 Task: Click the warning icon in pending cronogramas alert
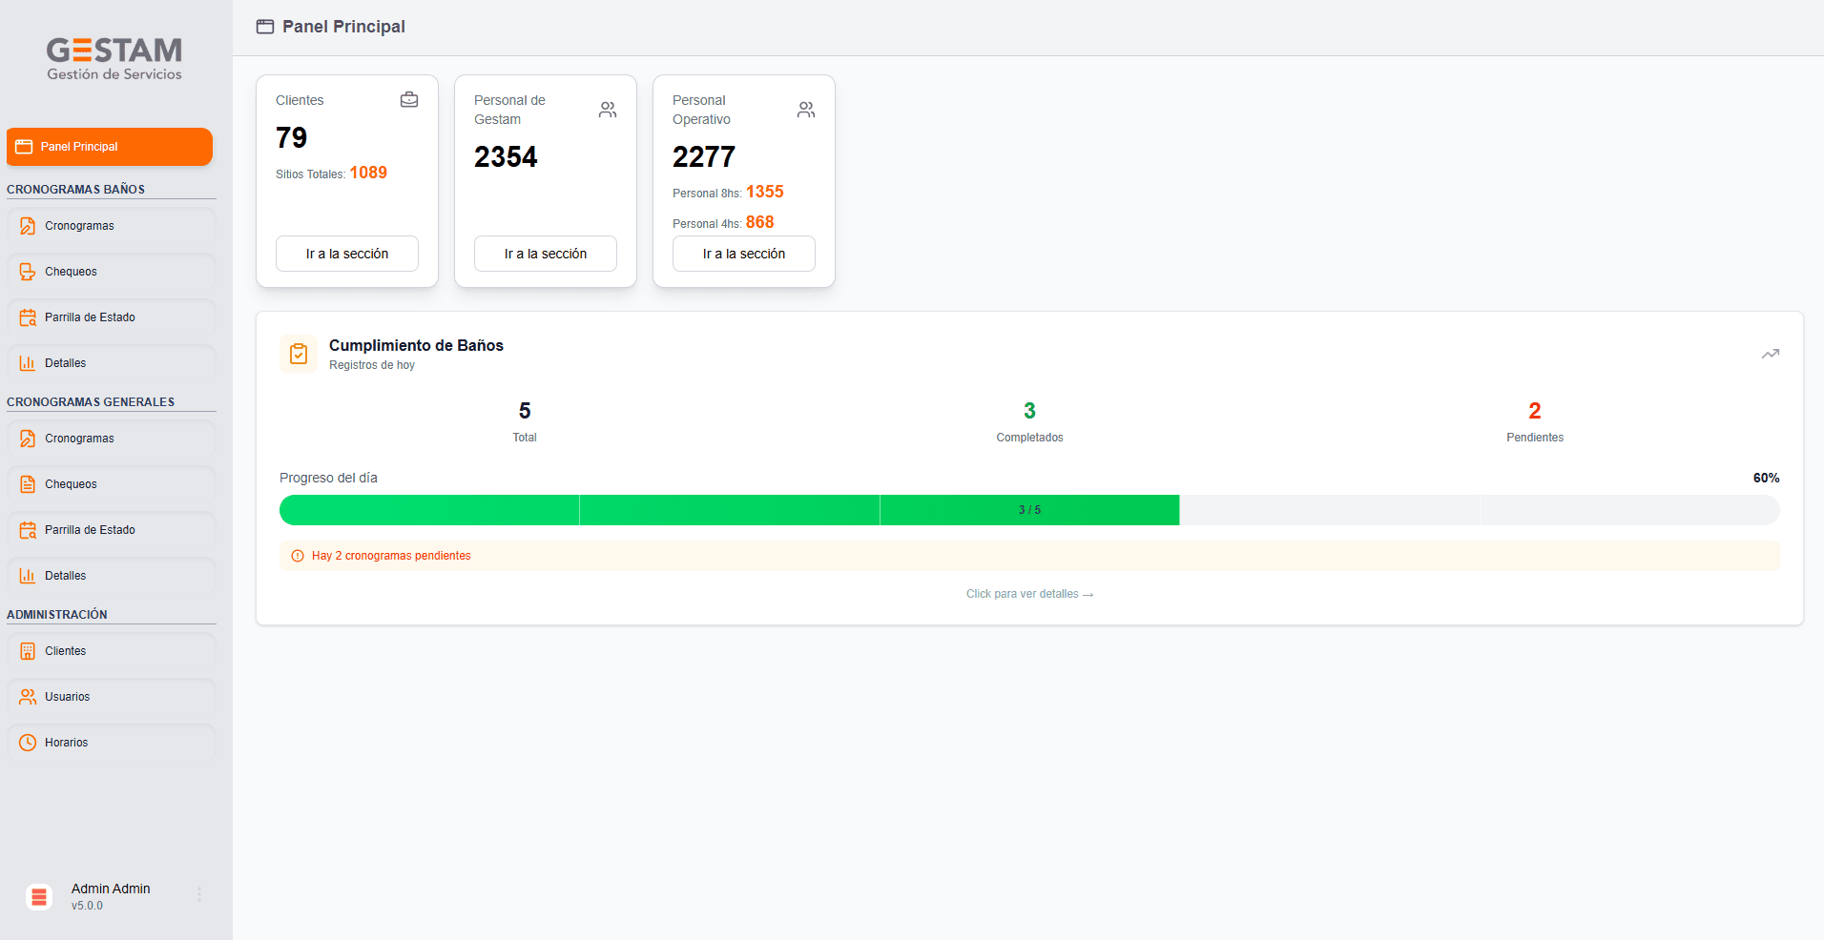(298, 556)
